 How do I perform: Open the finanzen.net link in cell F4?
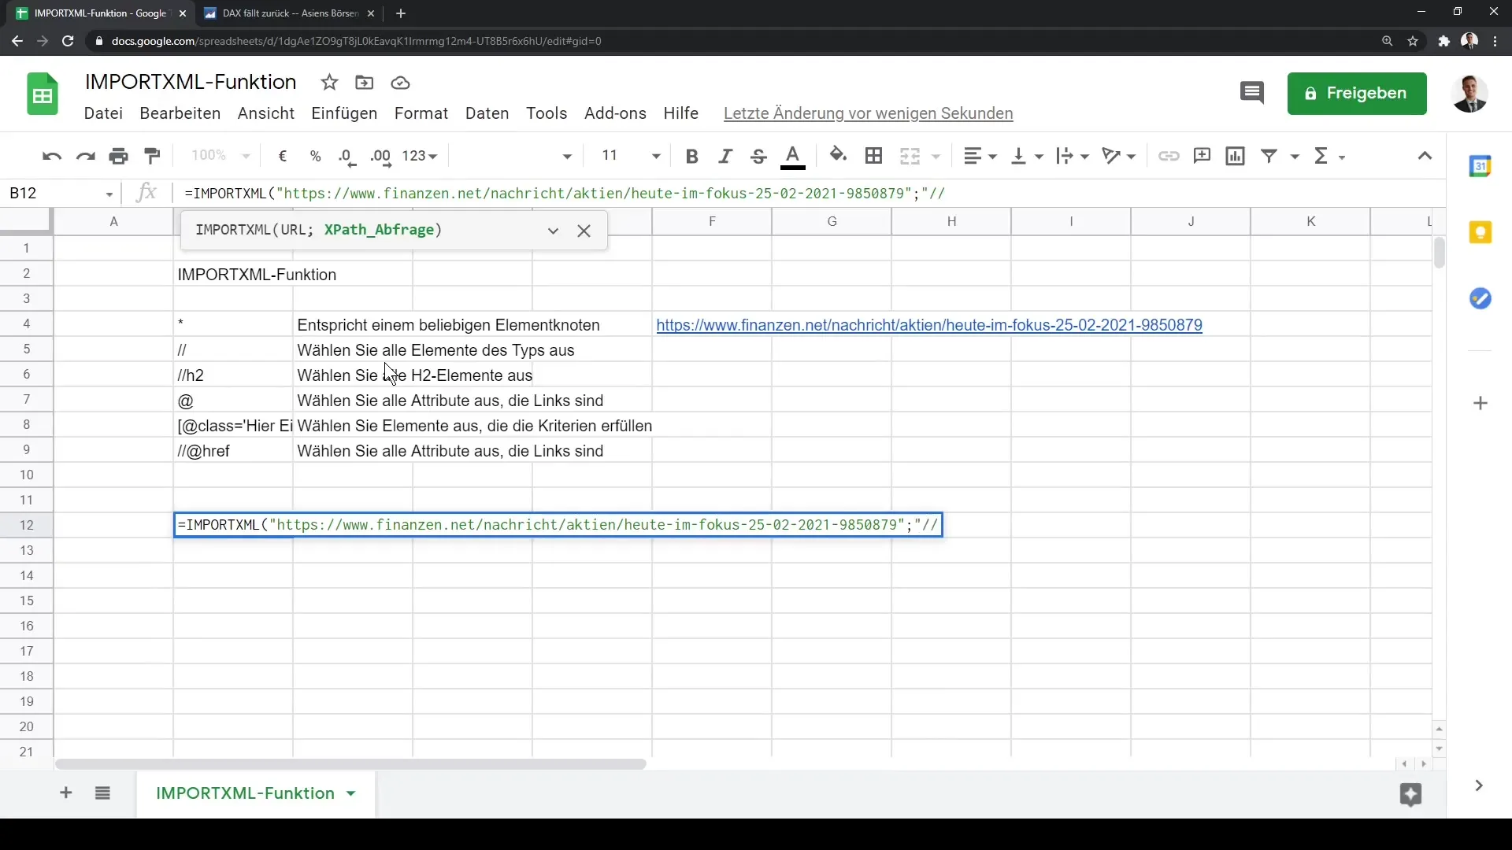[929, 325]
